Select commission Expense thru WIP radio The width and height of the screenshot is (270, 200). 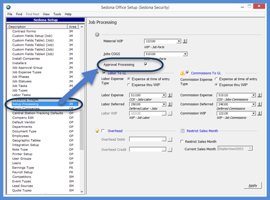pos(216,84)
